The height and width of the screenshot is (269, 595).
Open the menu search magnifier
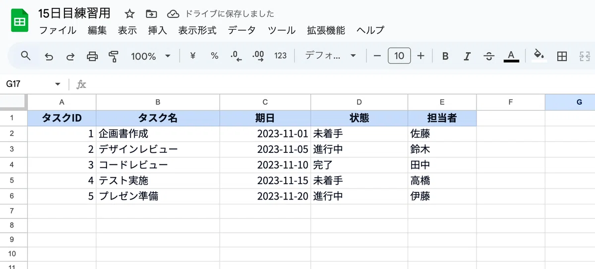[x=26, y=56]
